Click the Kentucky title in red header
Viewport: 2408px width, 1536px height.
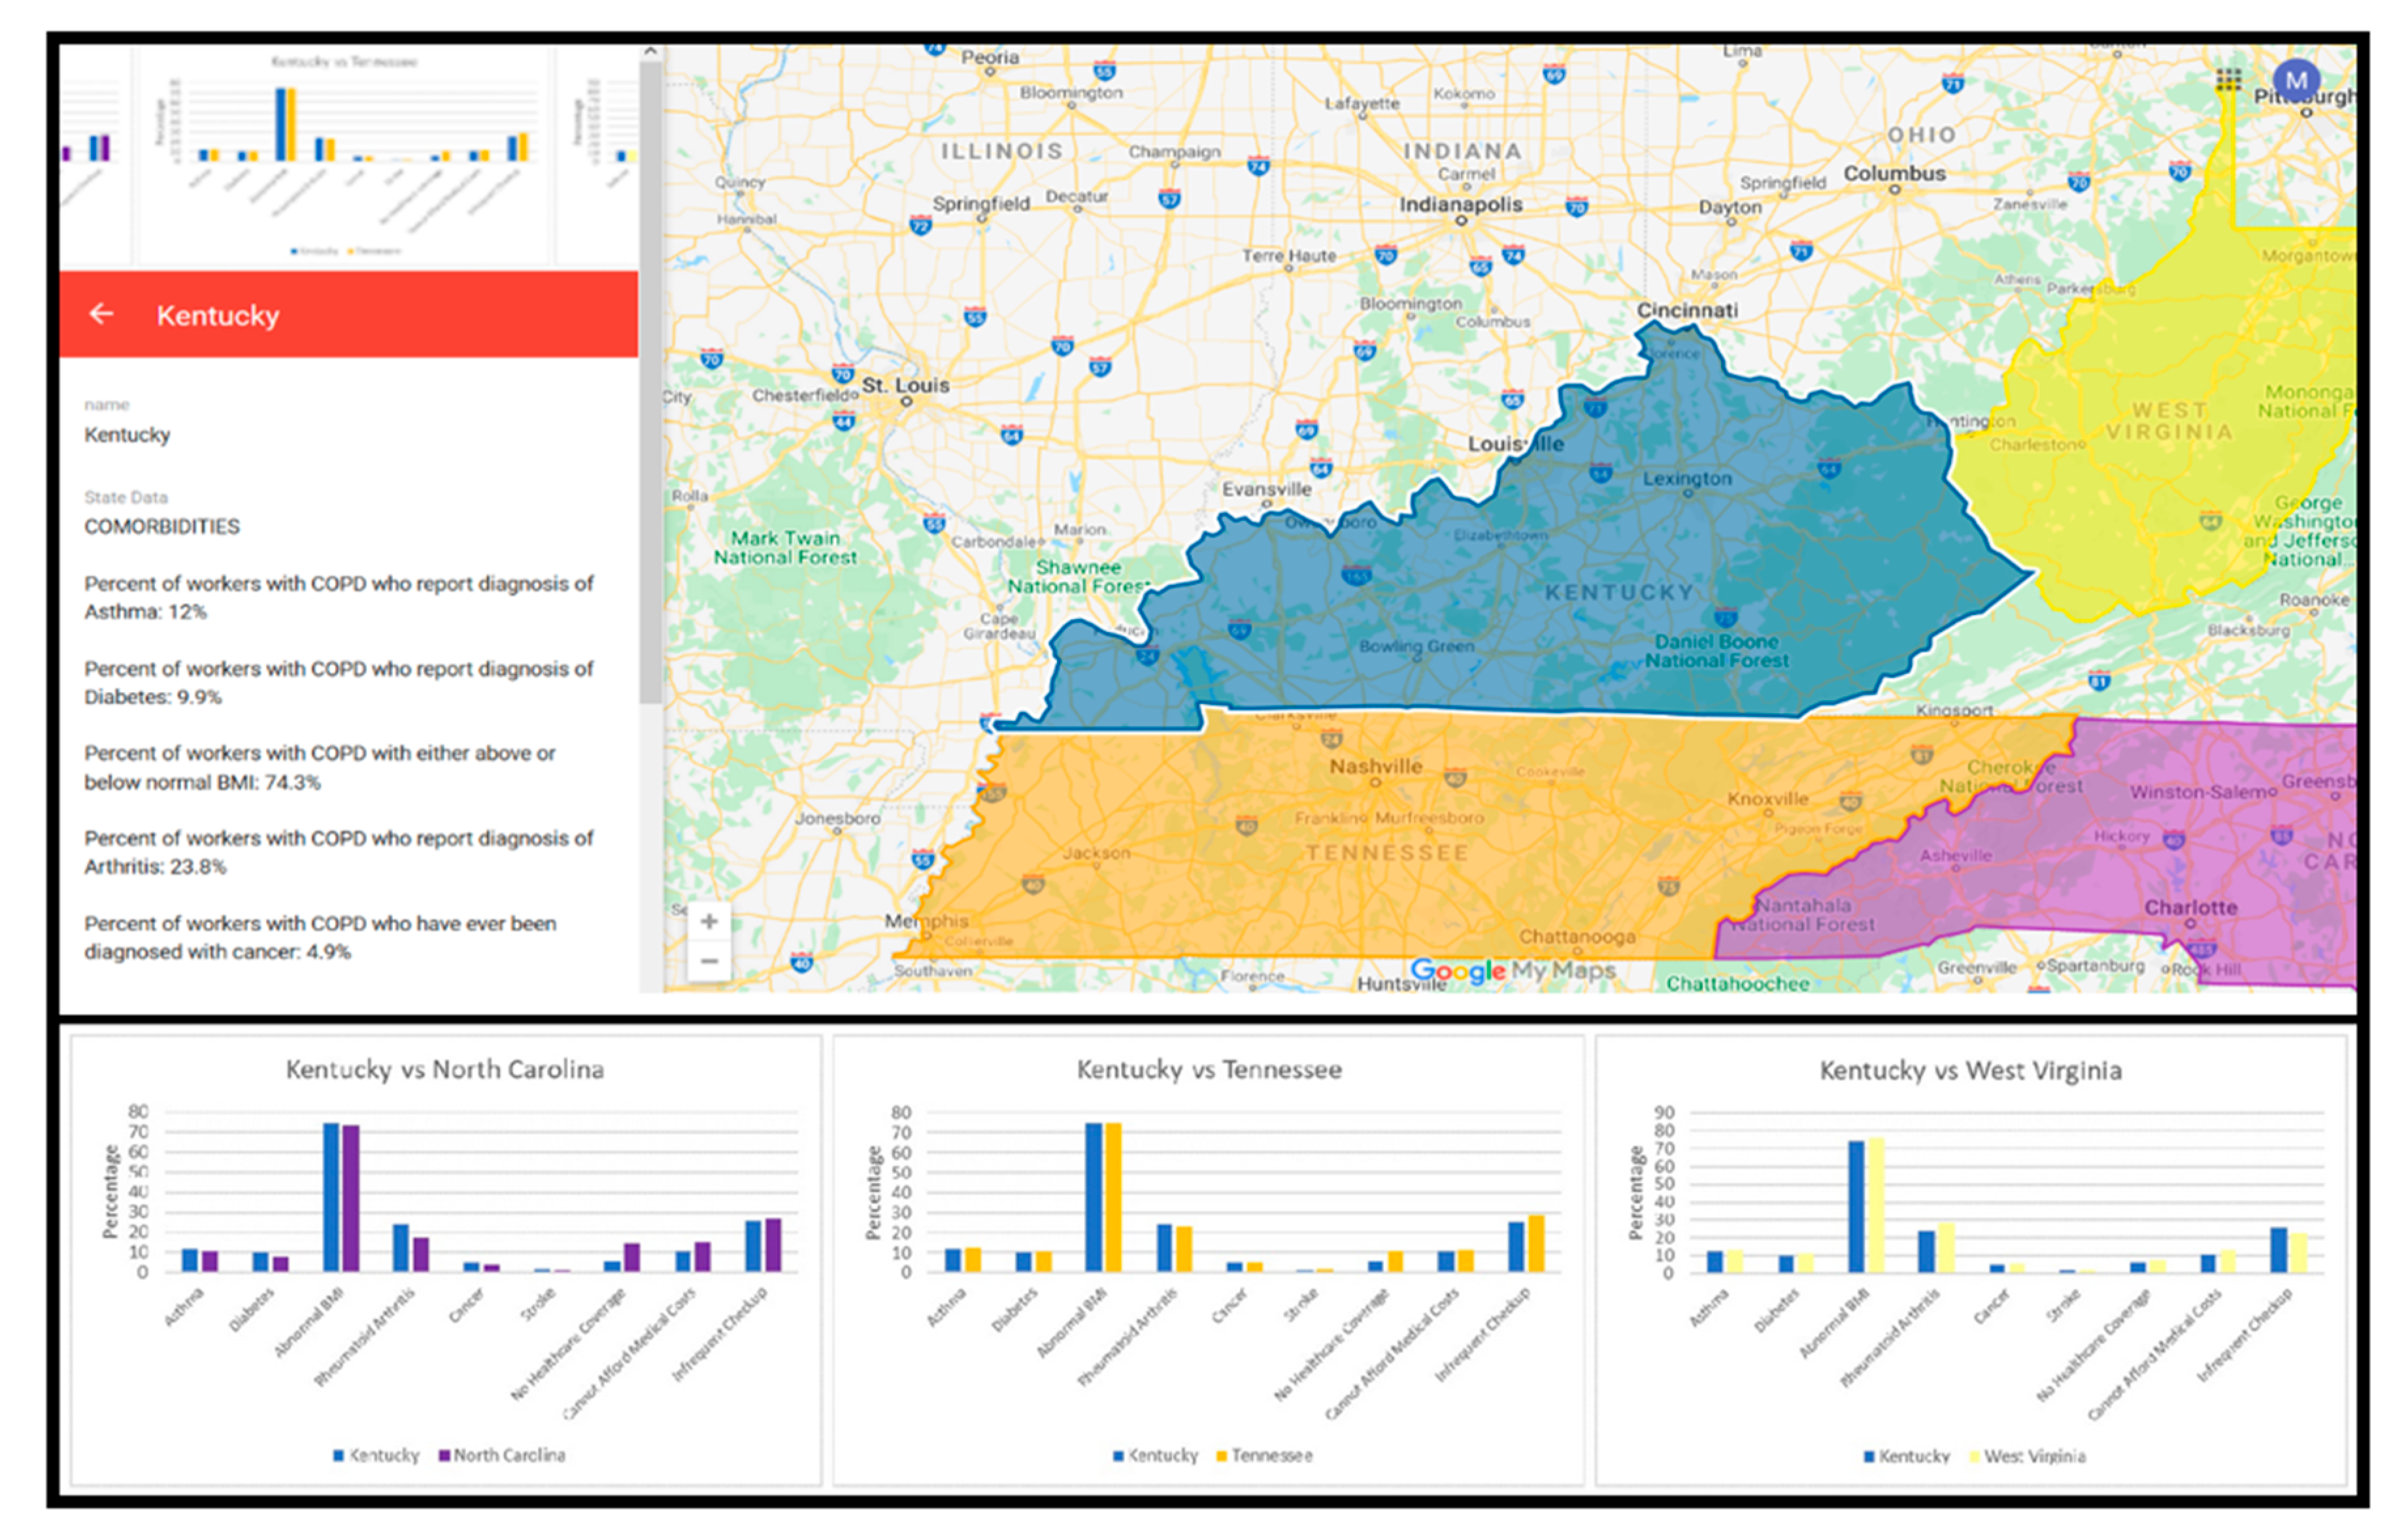(218, 316)
